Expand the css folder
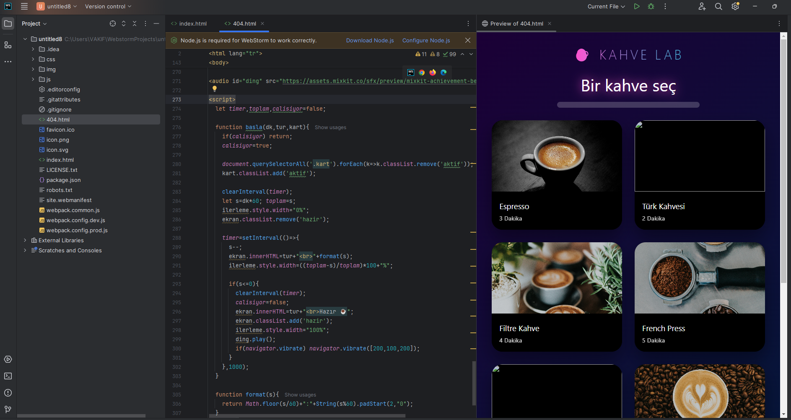 tap(33, 59)
